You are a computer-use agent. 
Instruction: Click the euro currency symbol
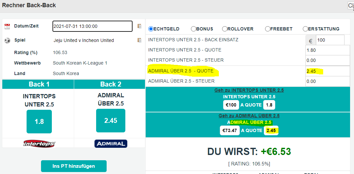(x=311, y=41)
